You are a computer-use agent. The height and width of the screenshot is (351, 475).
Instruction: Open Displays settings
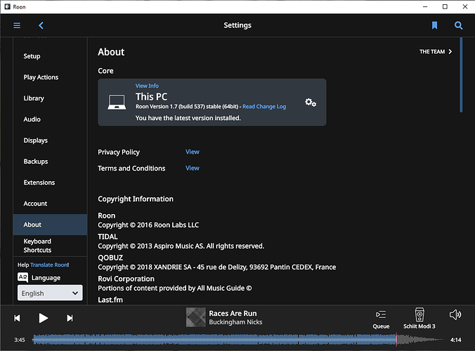pos(50,140)
